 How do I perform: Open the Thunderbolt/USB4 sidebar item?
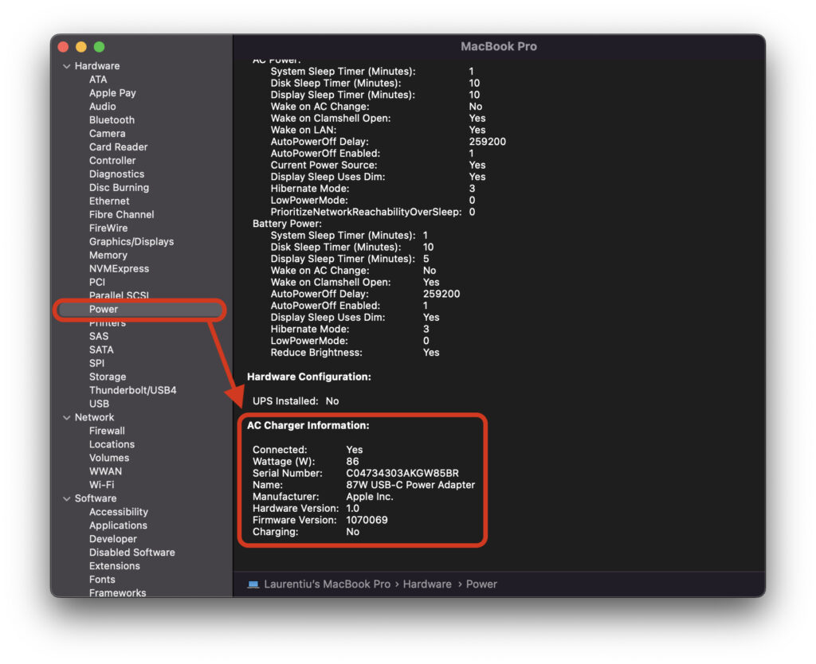pos(132,390)
